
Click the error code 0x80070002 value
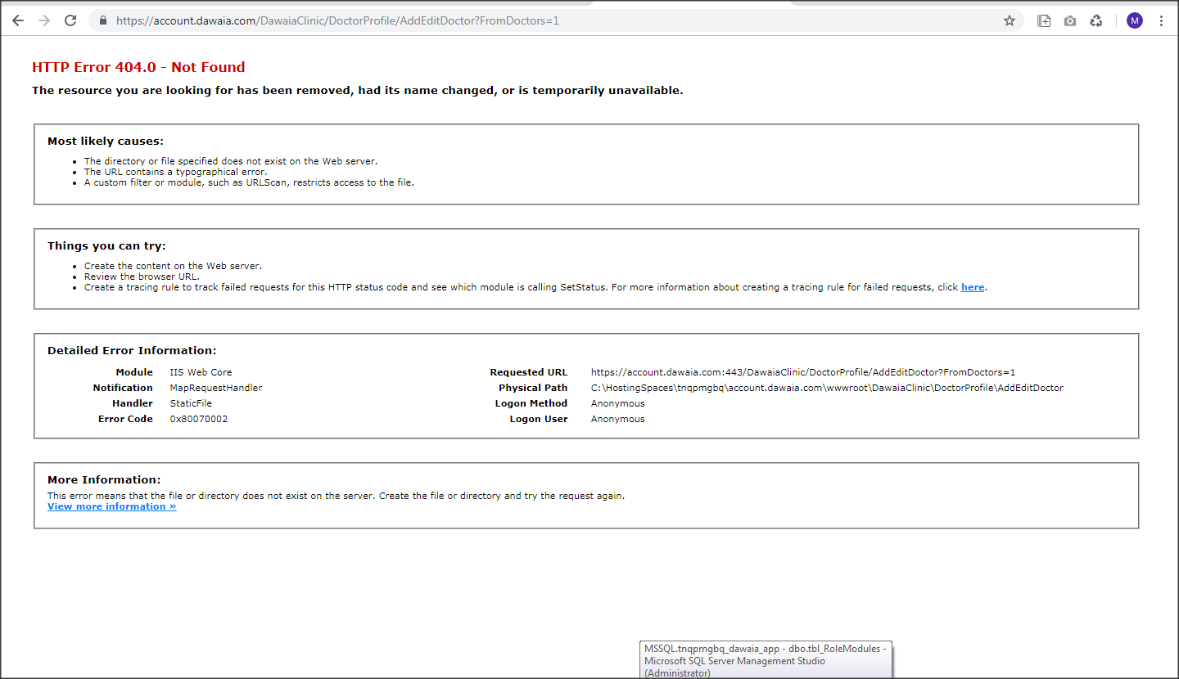[x=199, y=419]
